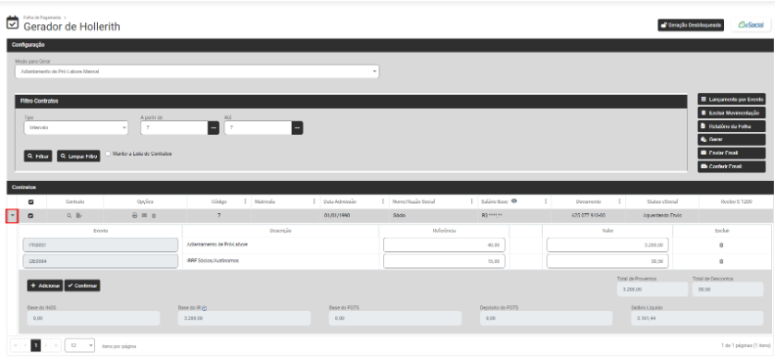
Task: Click the print icon in the Opções column
Action: (135, 216)
